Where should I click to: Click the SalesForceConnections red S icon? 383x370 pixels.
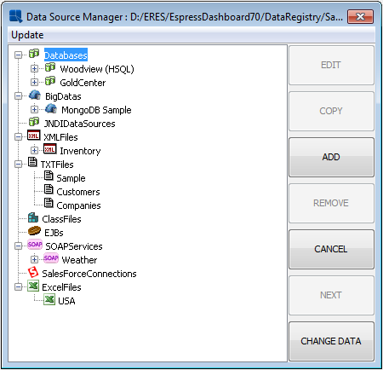click(33, 272)
